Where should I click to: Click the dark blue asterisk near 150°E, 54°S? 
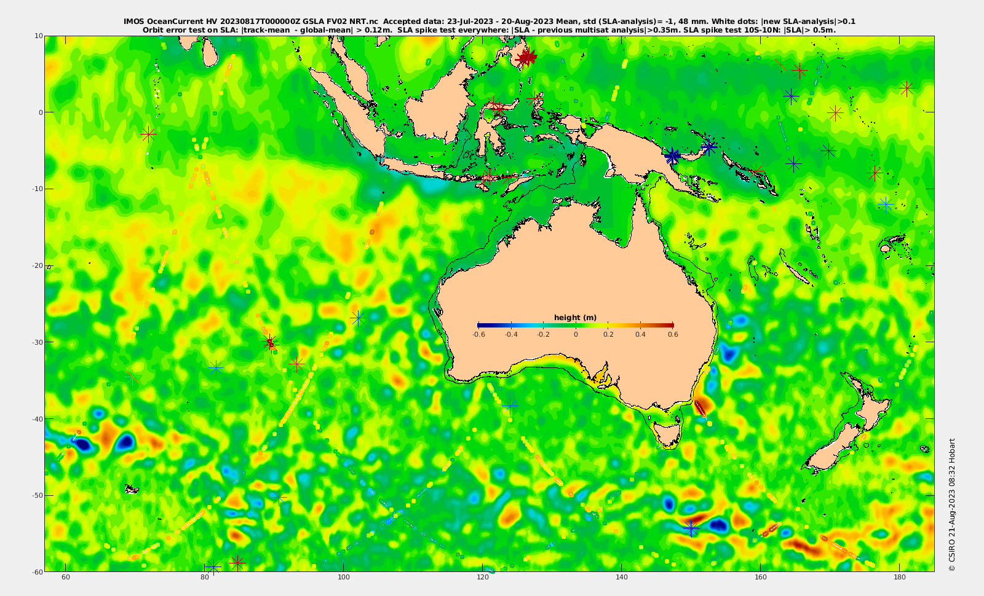tap(691, 528)
